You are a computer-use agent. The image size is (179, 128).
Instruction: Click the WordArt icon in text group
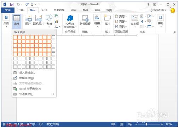pyautogui.click(x=142, y=21)
